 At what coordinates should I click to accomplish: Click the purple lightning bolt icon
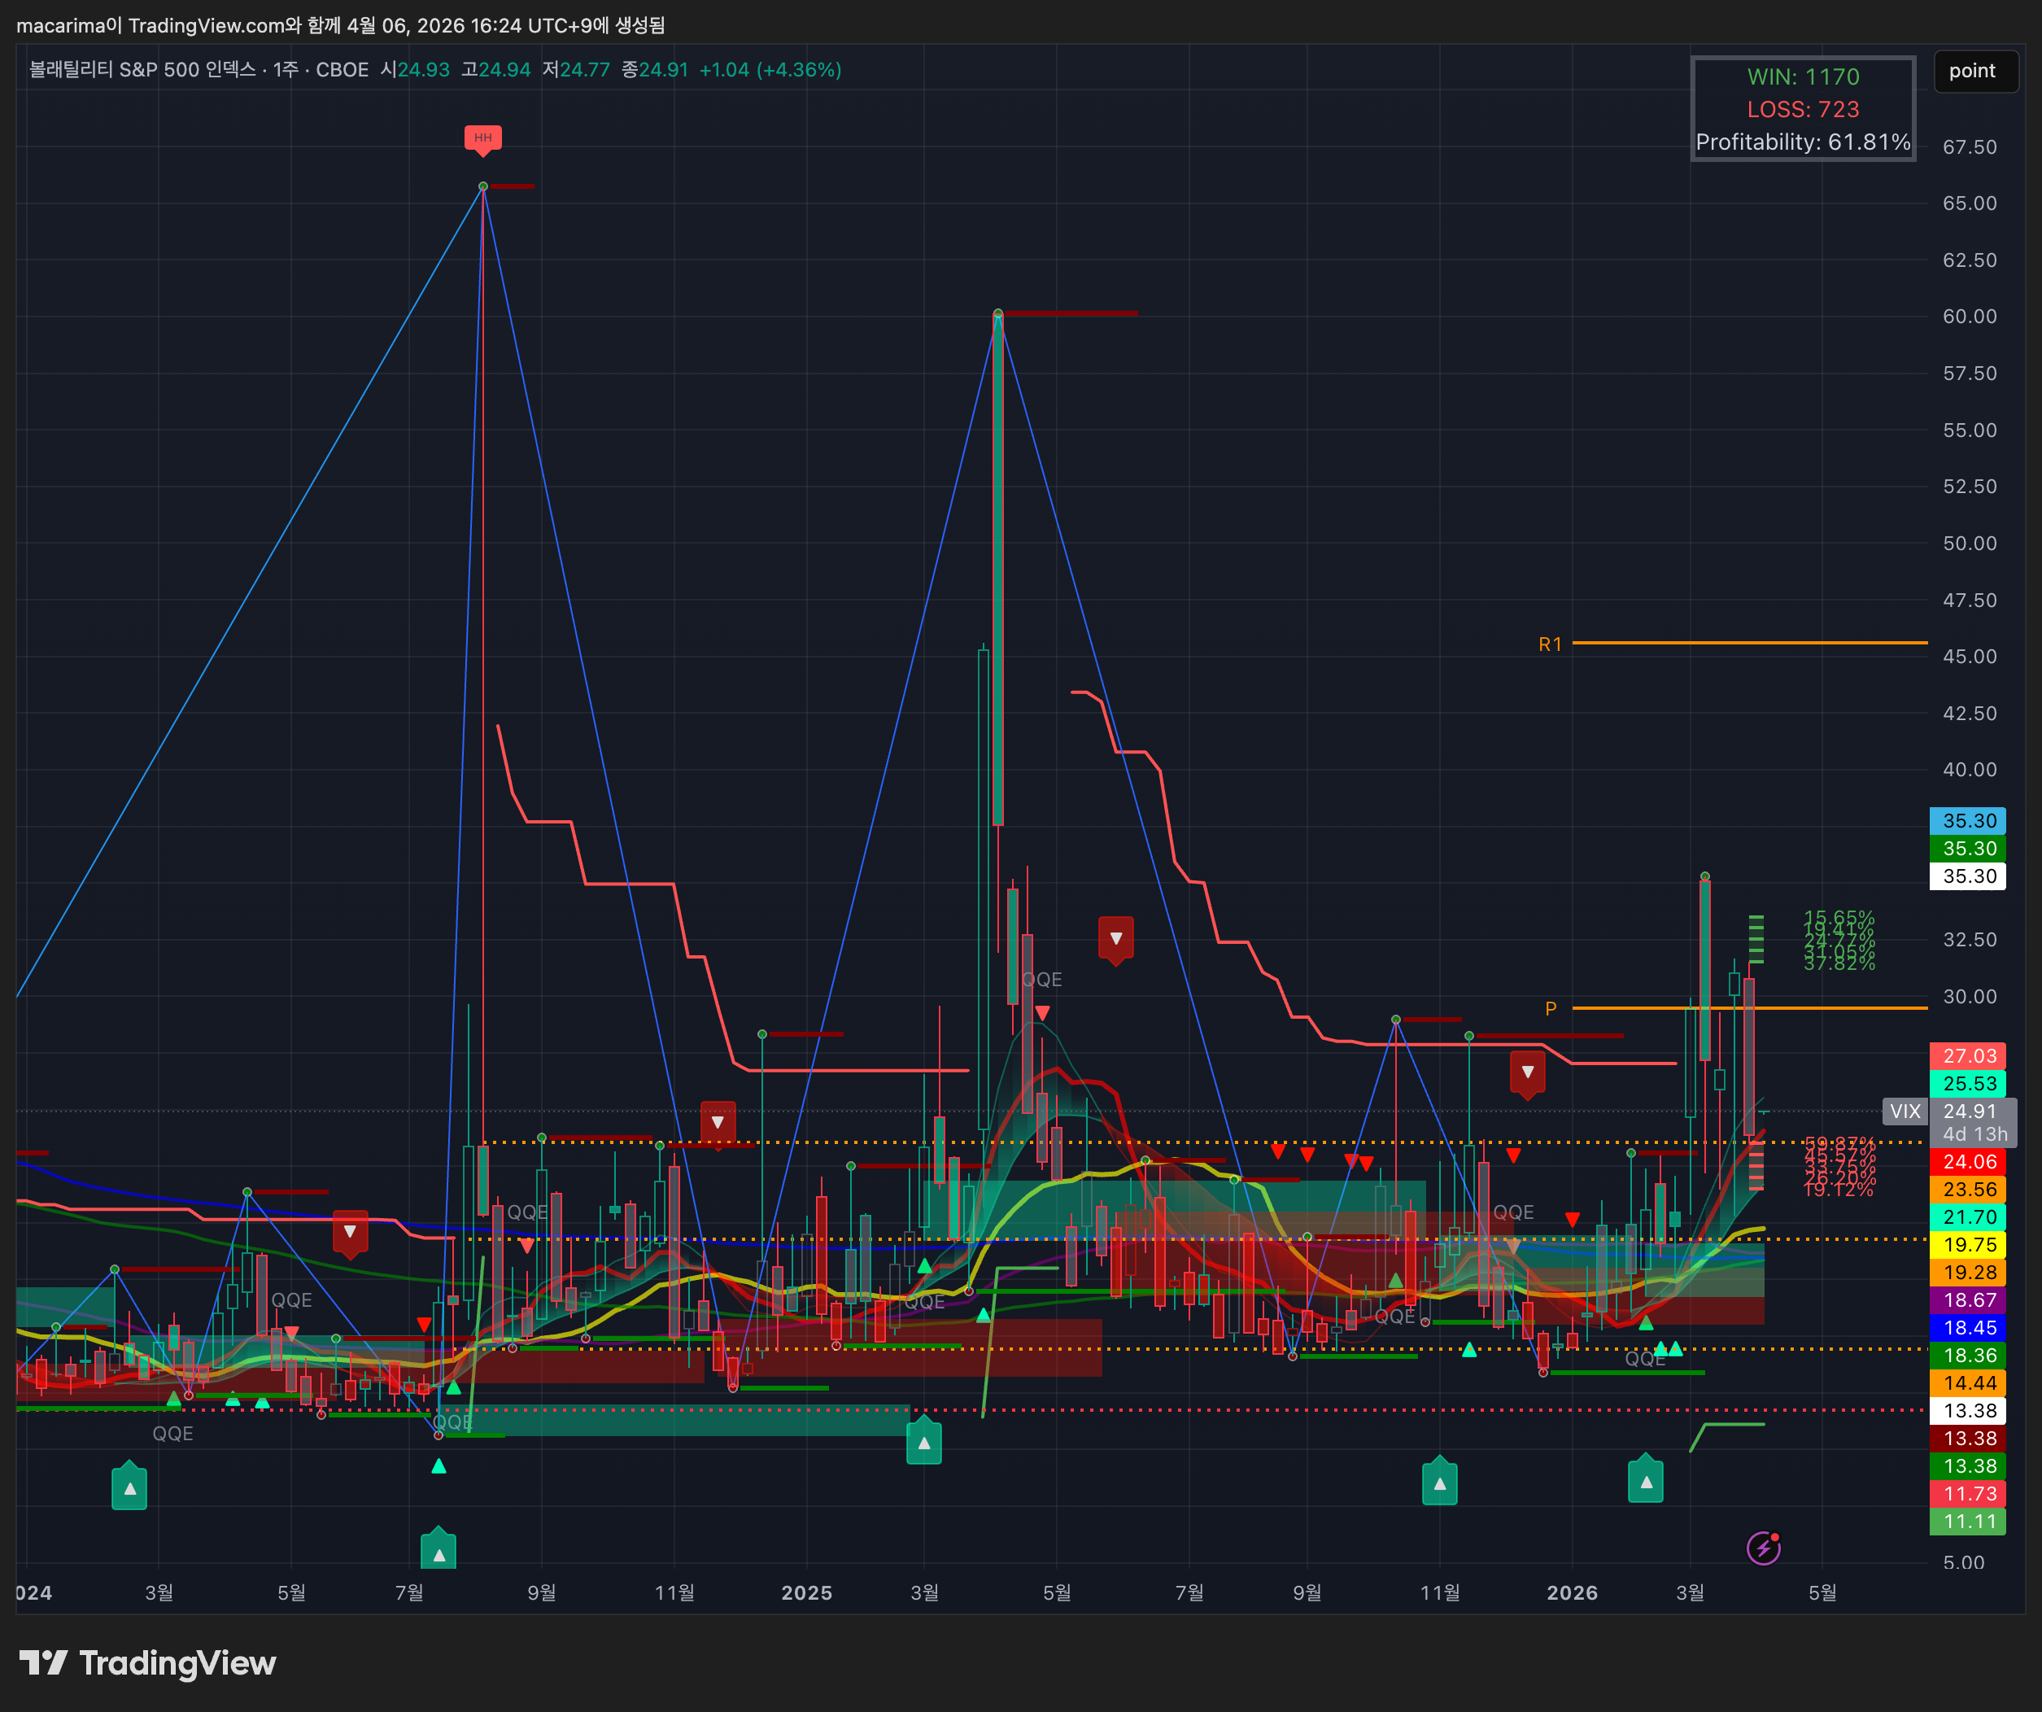point(1763,1548)
